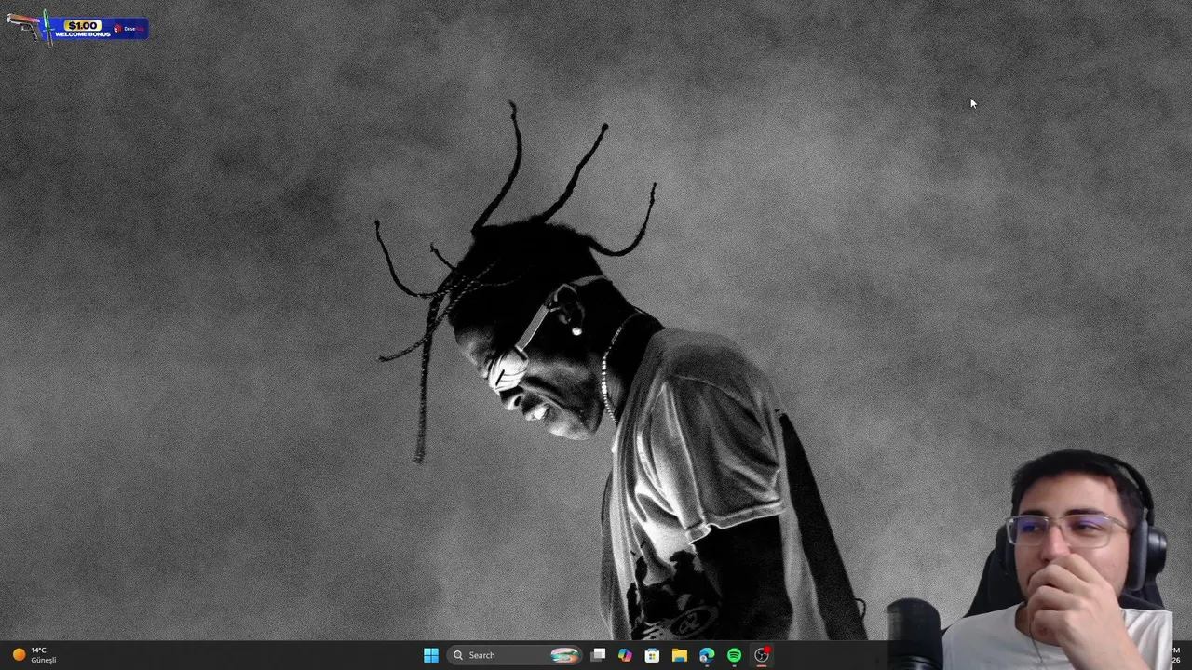Switch to Microsoft Edge in the taskbar
1192x670 pixels.
point(707,655)
